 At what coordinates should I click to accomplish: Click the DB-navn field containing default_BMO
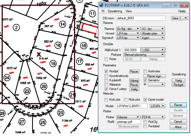point(141,18)
